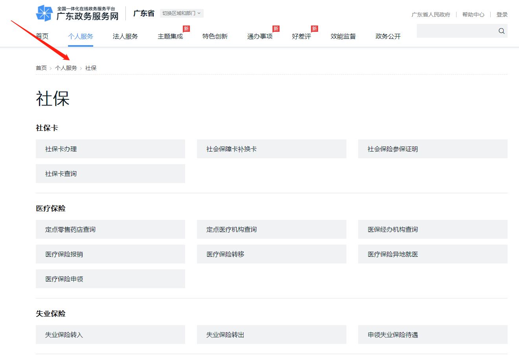Click the 登录 link
The height and width of the screenshot is (364, 519).
click(502, 15)
